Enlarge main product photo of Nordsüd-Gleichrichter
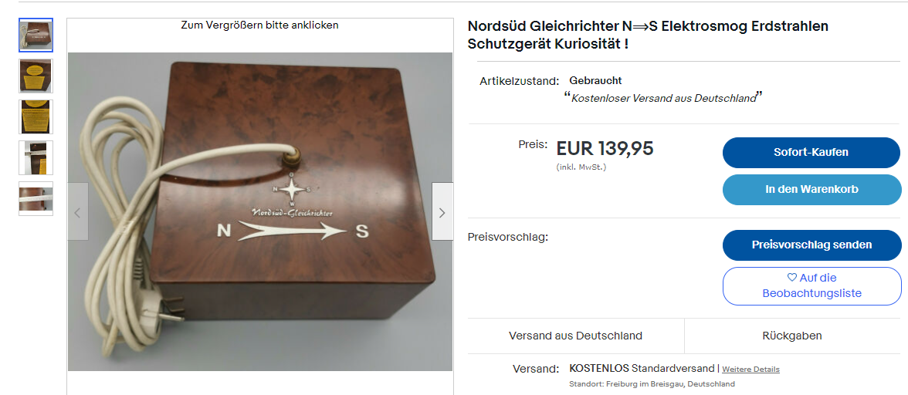Image resolution: width=908 pixels, height=395 pixels. (x=260, y=211)
